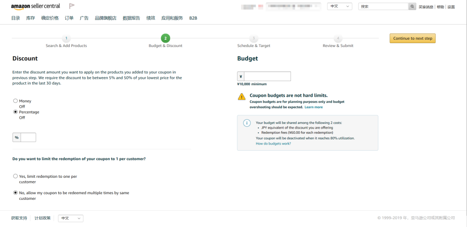Click step 3 Schedule & Target circle
The height and width of the screenshot is (227, 467).
point(253,38)
